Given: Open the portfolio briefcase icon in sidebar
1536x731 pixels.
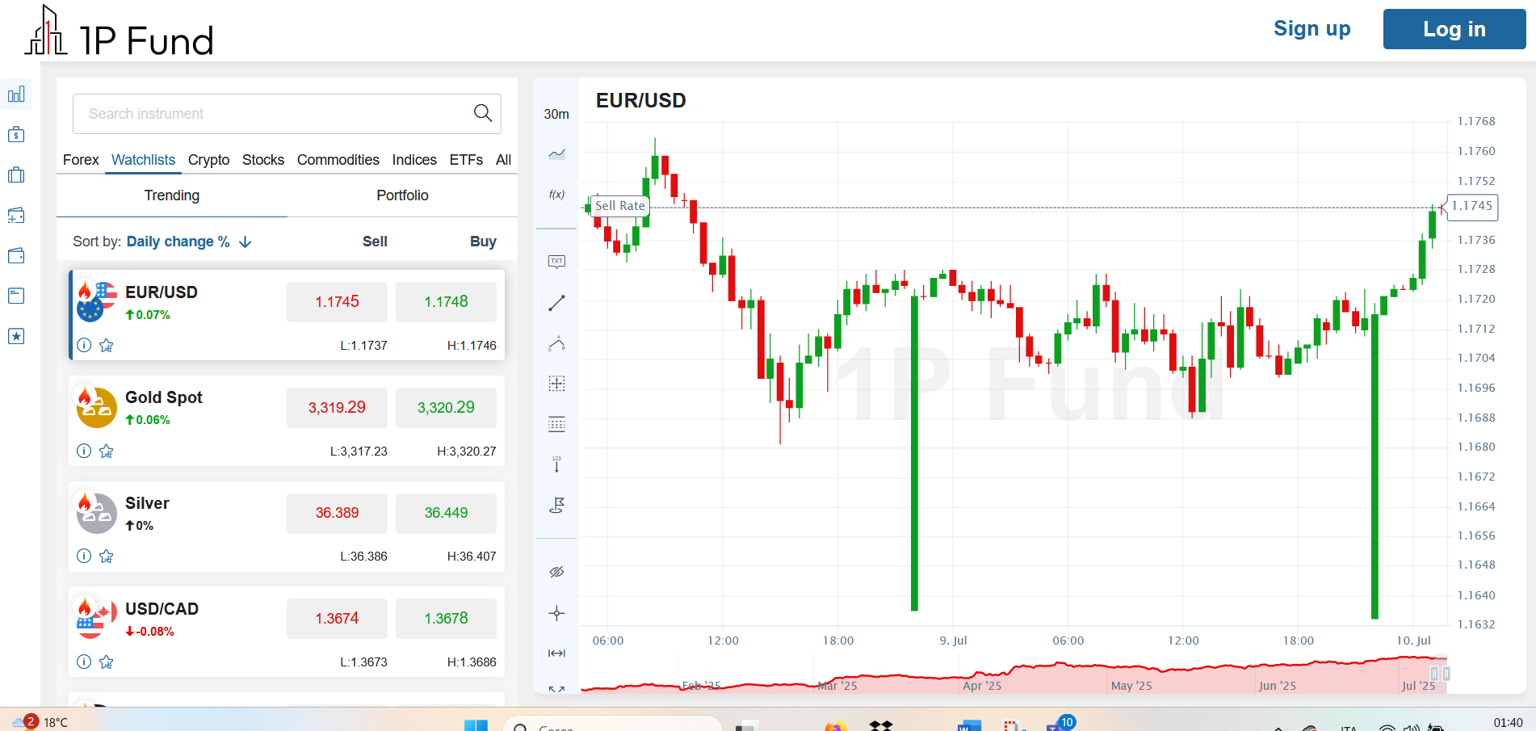Looking at the screenshot, I should click(16, 174).
